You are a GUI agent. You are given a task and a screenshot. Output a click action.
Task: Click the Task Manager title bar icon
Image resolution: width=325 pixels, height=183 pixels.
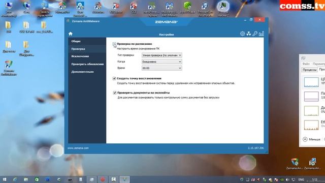click(x=304, y=58)
